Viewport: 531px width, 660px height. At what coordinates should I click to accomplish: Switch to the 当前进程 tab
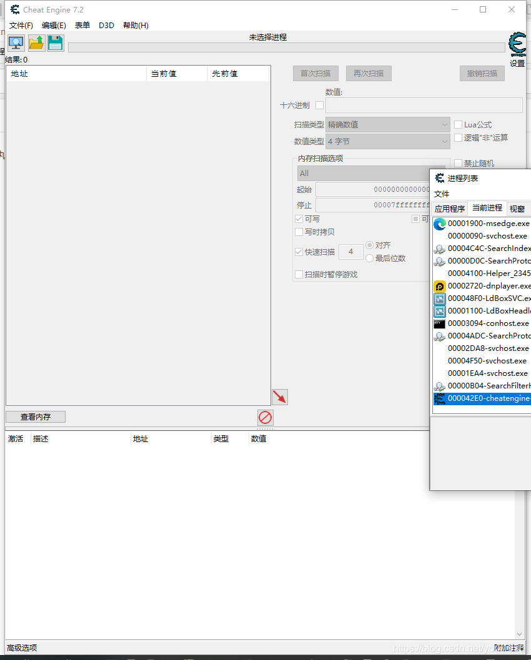pos(487,207)
